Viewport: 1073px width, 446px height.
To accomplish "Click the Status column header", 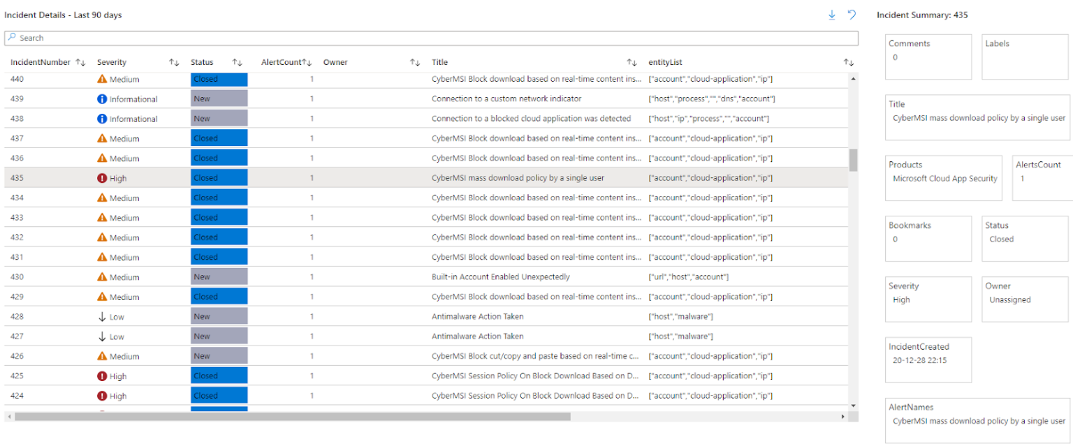I will 202,62.
